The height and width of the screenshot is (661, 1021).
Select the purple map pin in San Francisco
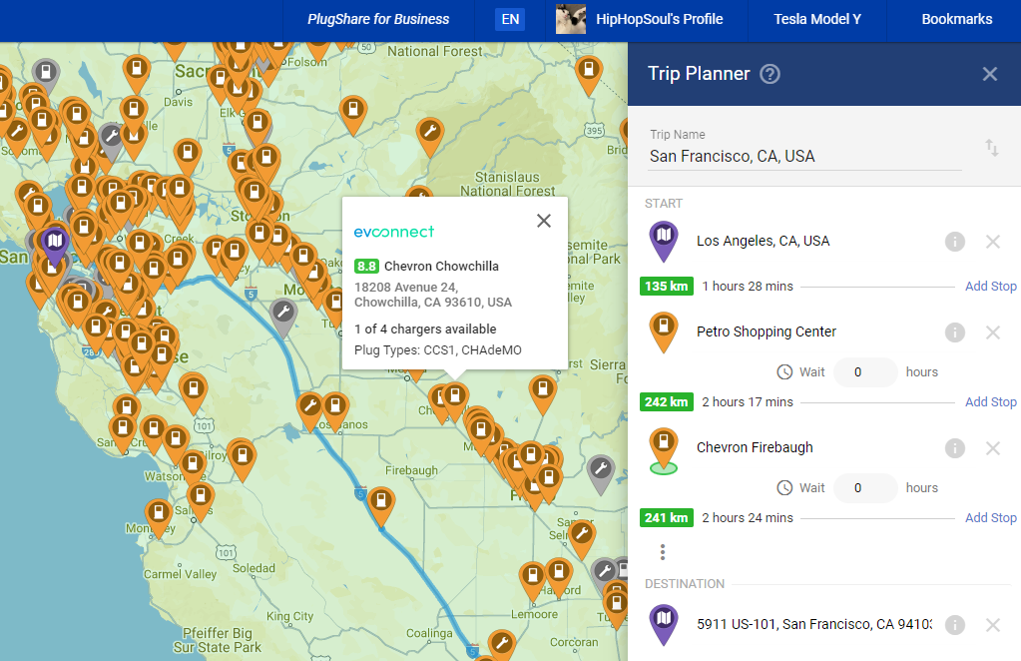tap(55, 242)
